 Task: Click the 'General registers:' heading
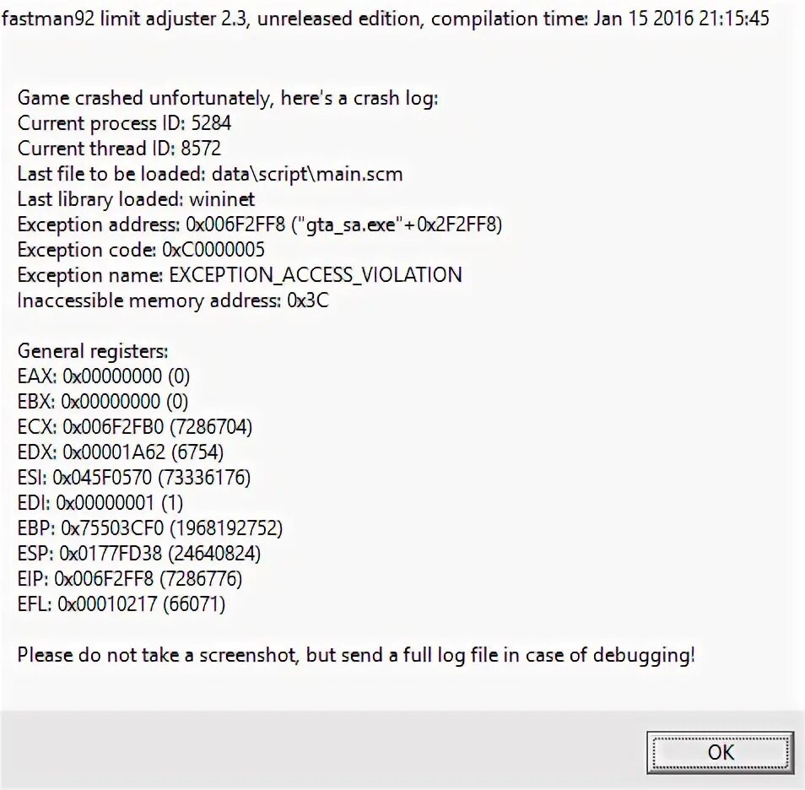click(93, 351)
